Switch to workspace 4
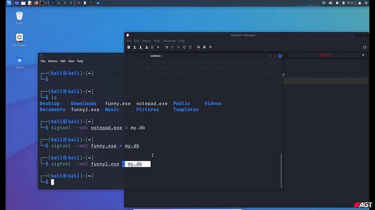Screen dimensions: 375x210 [71, 3]
